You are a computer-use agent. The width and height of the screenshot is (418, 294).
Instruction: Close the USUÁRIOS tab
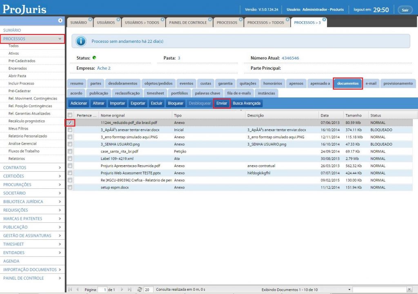pos(118,20)
